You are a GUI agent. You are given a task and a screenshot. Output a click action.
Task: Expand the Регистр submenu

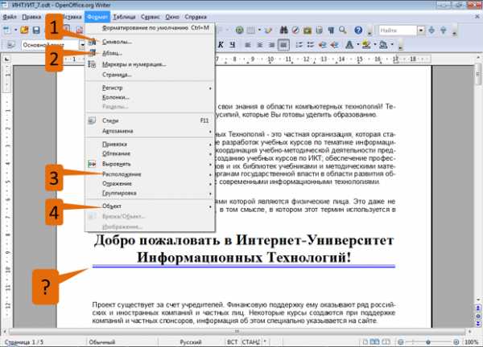click(x=150, y=88)
